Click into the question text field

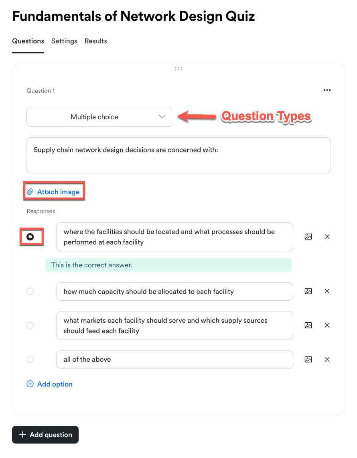[178, 155]
